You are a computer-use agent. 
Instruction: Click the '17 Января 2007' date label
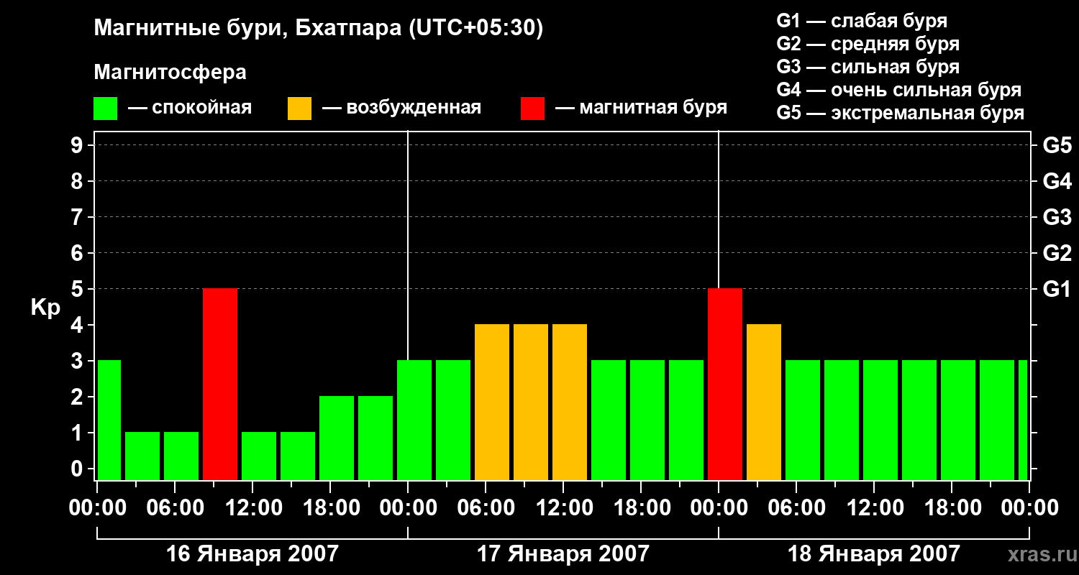(x=563, y=554)
